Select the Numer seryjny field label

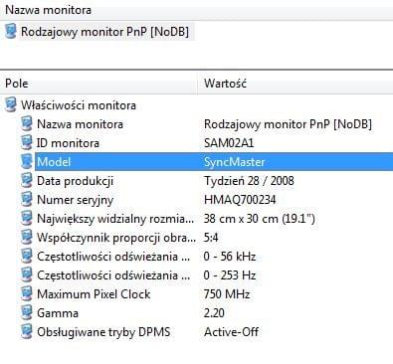click(x=75, y=200)
